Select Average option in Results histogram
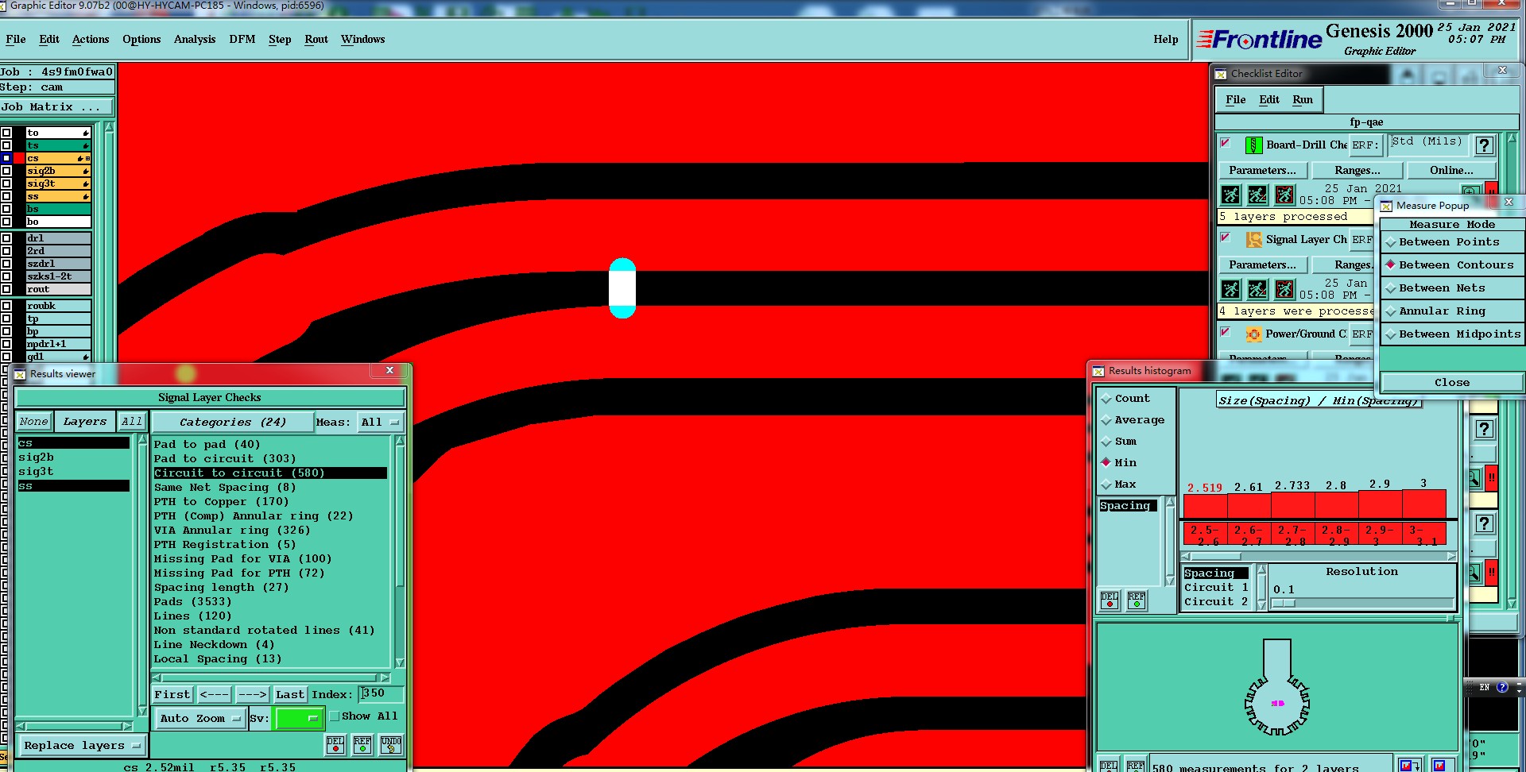This screenshot has width=1526, height=772. 1133,420
